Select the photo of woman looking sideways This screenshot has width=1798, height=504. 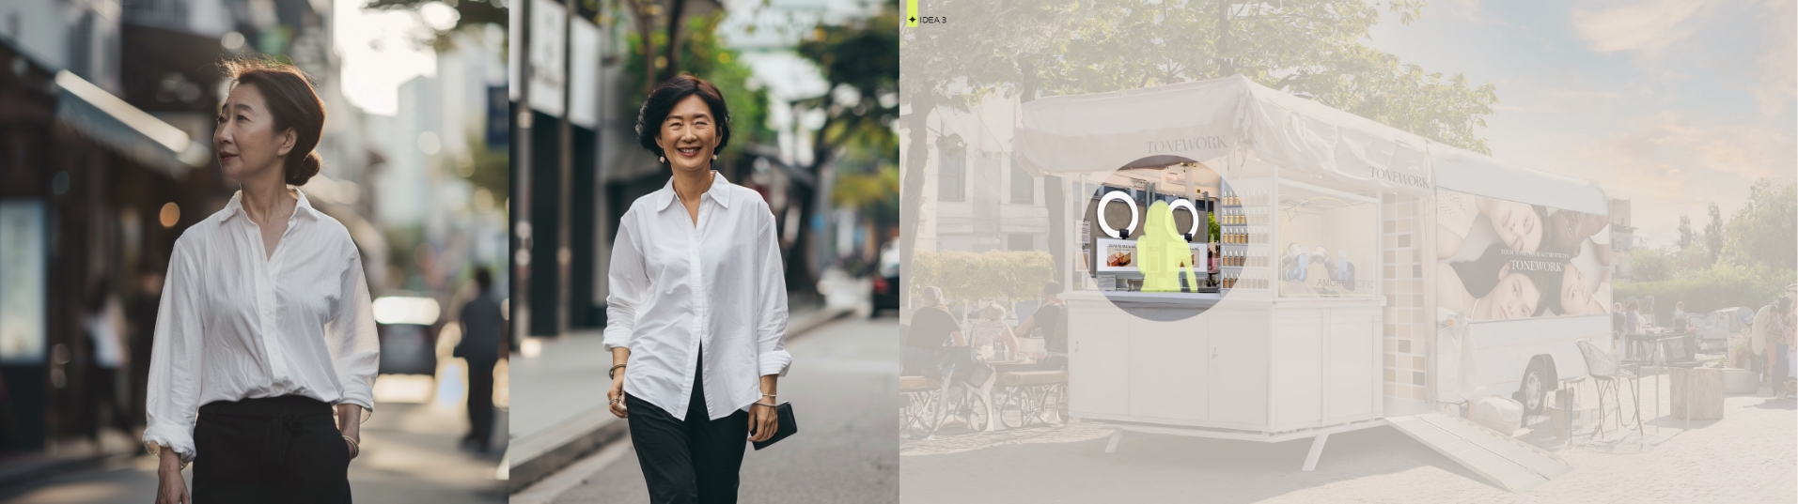pyautogui.click(x=254, y=252)
